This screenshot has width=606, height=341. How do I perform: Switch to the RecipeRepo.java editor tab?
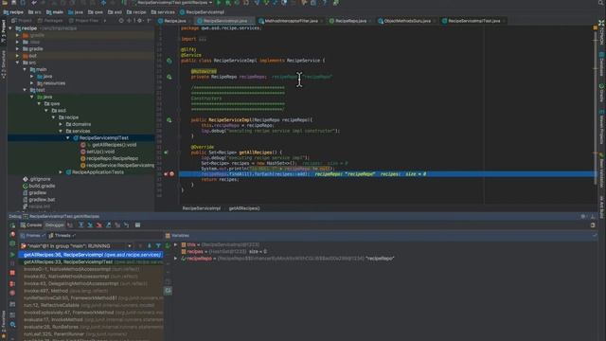pyautogui.click(x=348, y=21)
